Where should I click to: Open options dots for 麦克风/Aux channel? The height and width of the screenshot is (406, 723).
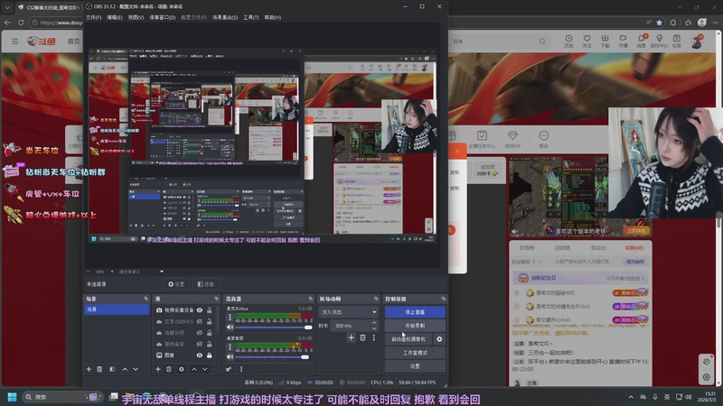click(x=230, y=318)
